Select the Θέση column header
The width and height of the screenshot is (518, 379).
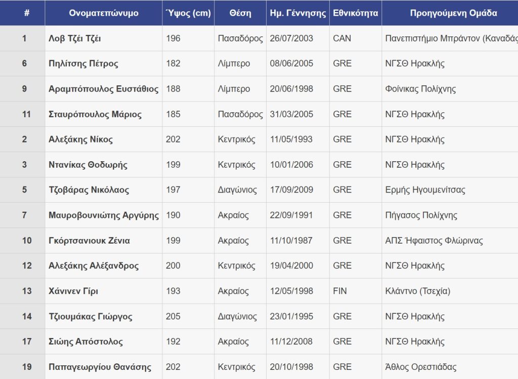click(240, 13)
